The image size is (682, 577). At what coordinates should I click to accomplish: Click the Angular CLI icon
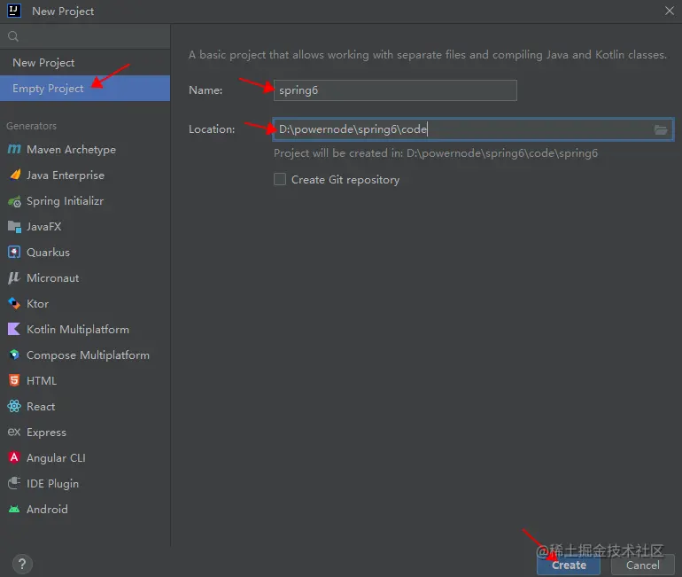click(14, 457)
